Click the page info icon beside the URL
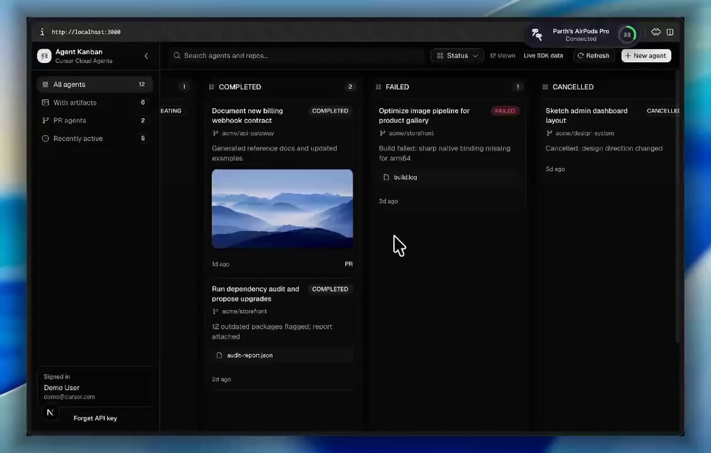The width and height of the screenshot is (711, 453). 41,32
